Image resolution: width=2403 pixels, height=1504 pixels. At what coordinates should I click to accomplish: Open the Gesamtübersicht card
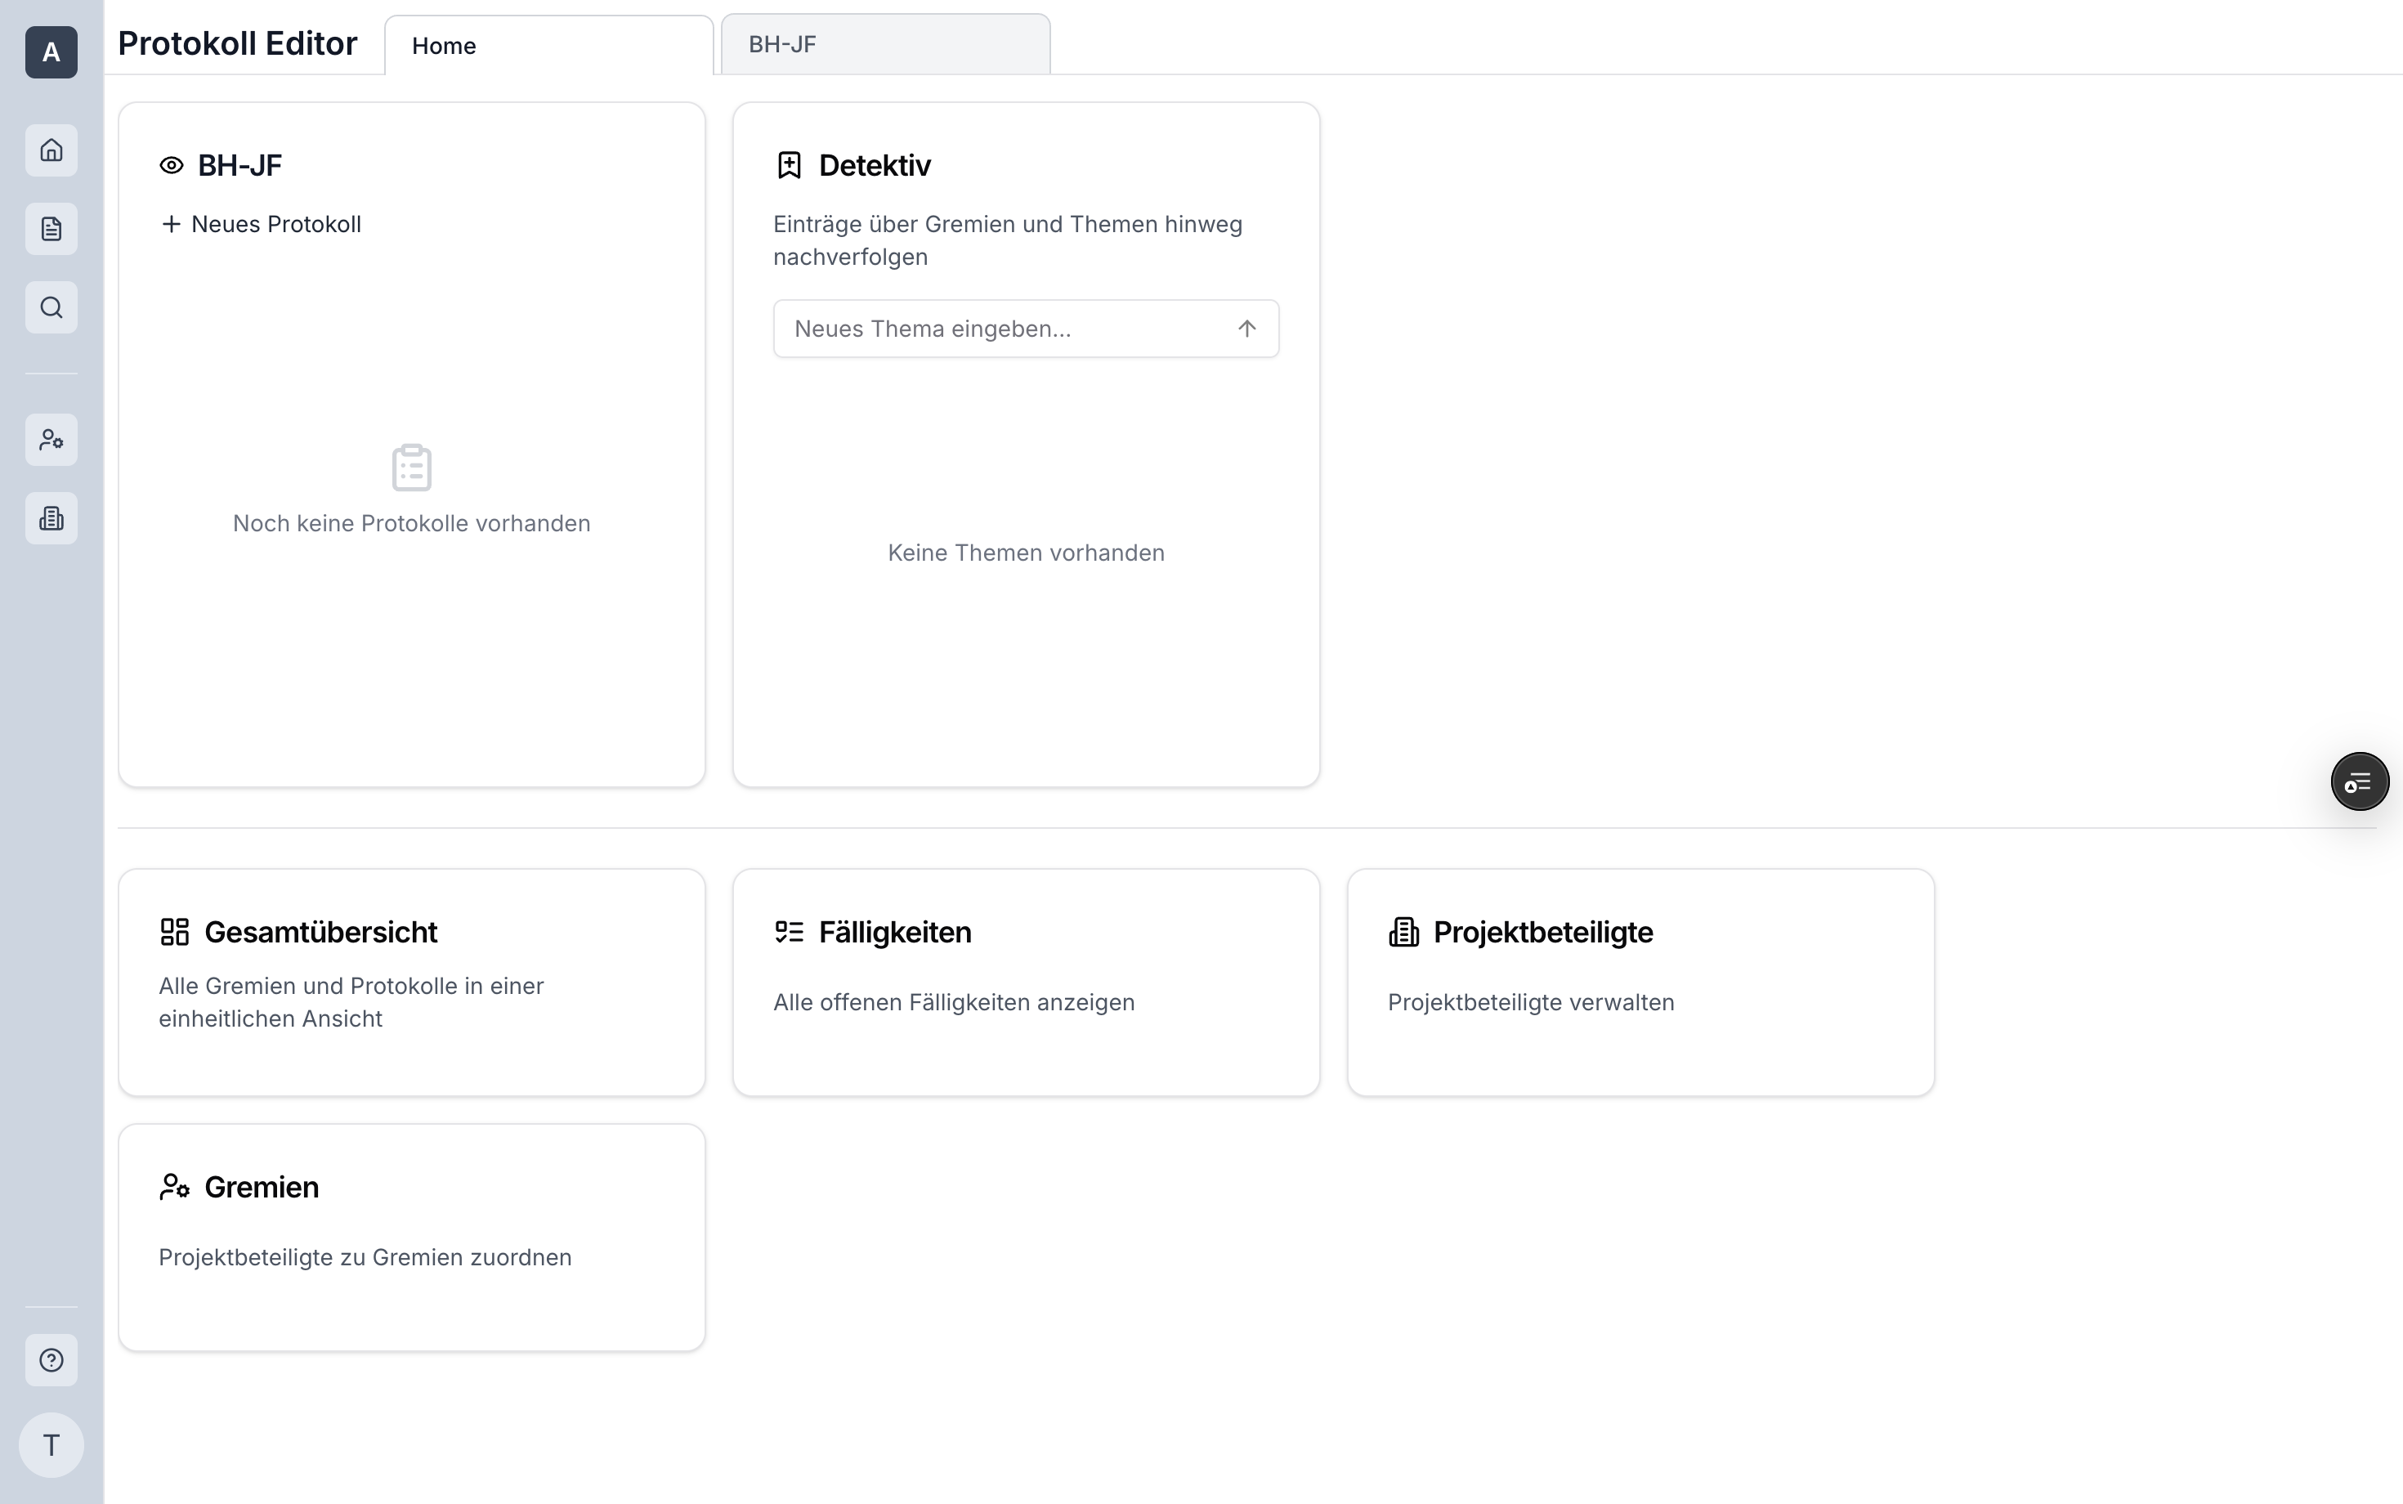411,982
